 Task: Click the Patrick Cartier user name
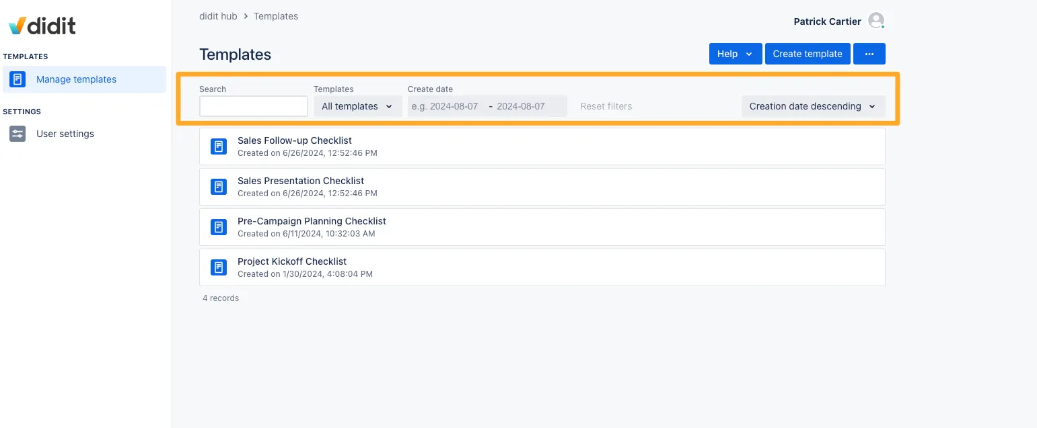[827, 22]
